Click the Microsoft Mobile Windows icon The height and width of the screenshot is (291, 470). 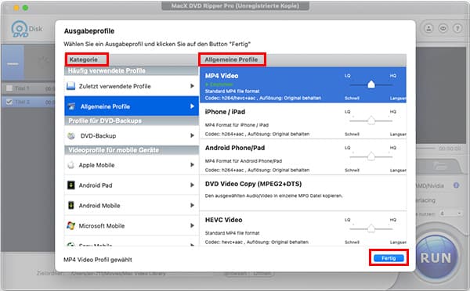pyautogui.click(x=70, y=226)
